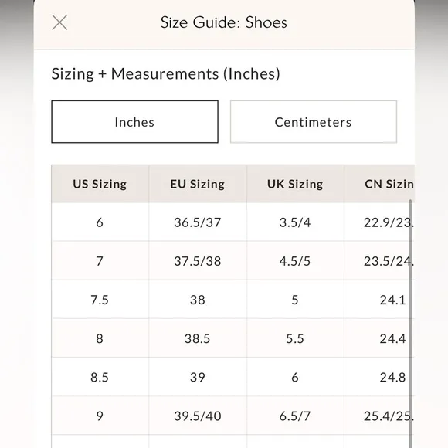Select UK size 5.5 cell

295,338
